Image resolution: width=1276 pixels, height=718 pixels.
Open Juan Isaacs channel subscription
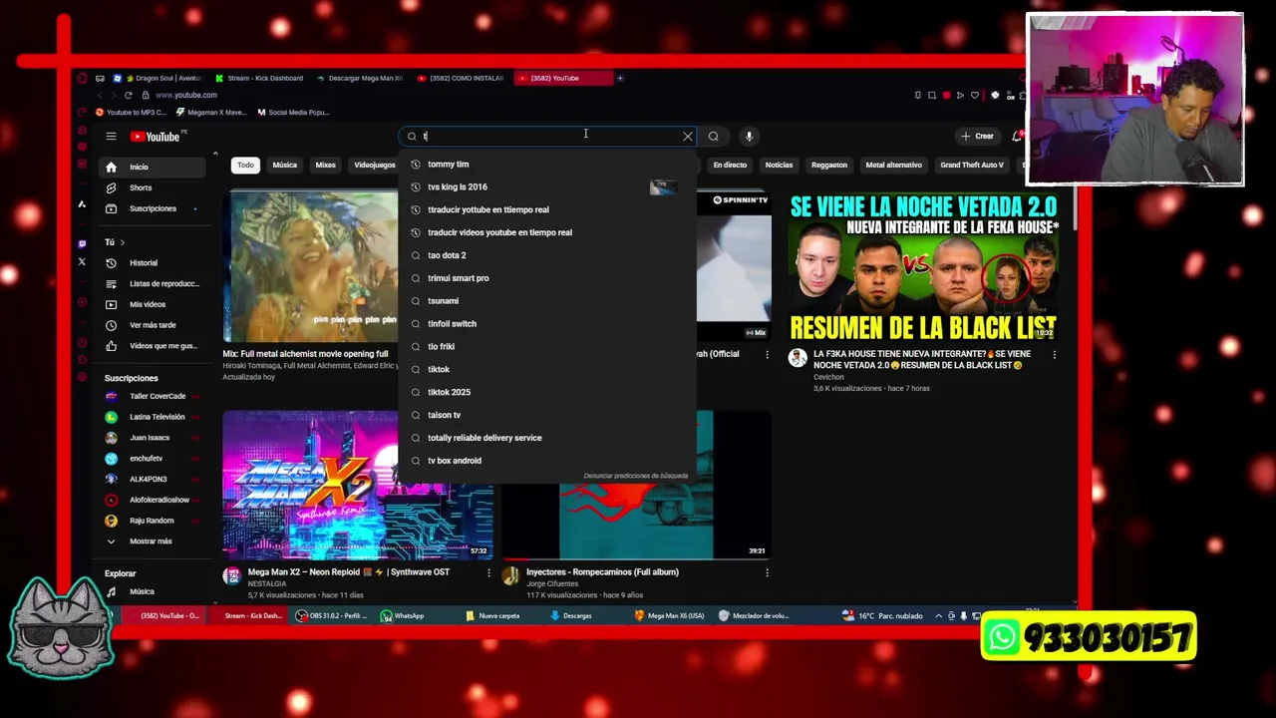point(150,438)
